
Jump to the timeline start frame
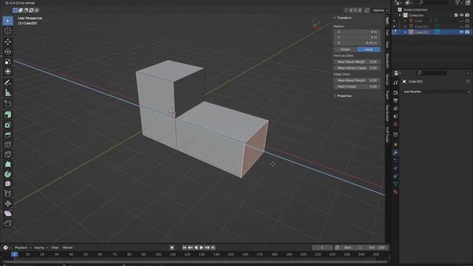(184, 248)
